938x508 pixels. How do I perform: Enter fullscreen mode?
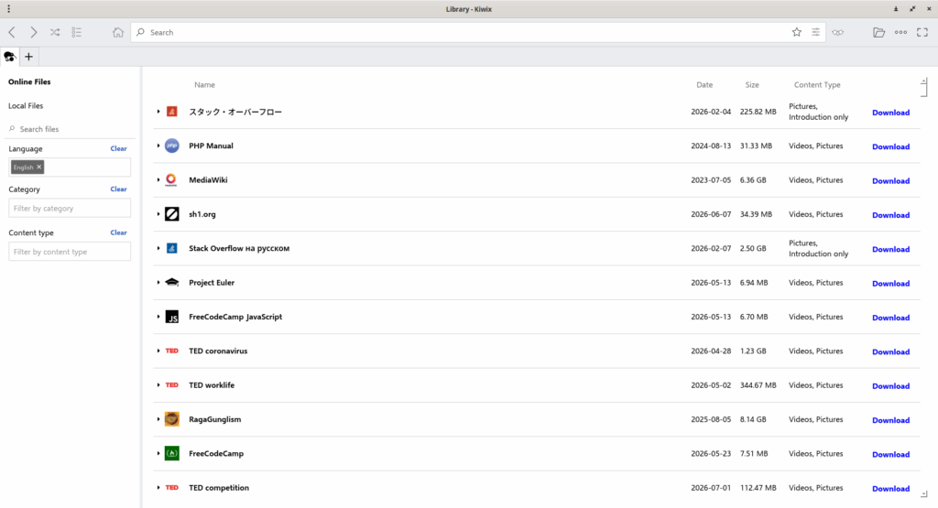point(922,32)
